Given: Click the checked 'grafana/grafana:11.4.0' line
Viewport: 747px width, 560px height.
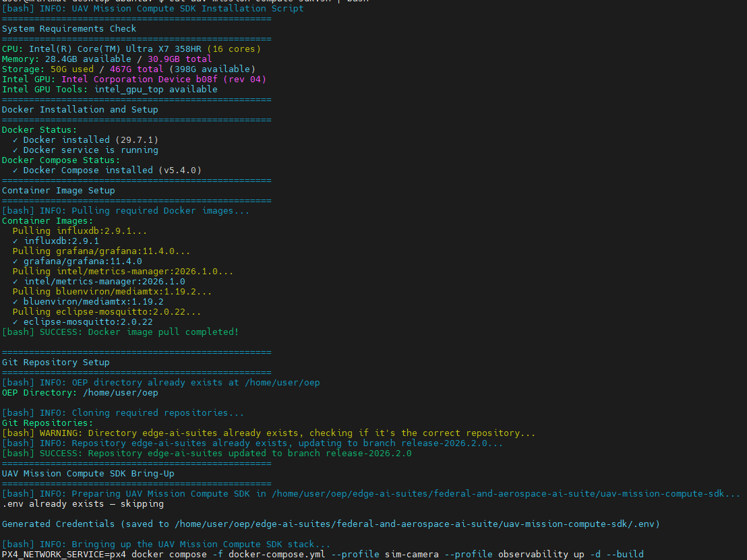Looking at the screenshot, I should coord(77,261).
